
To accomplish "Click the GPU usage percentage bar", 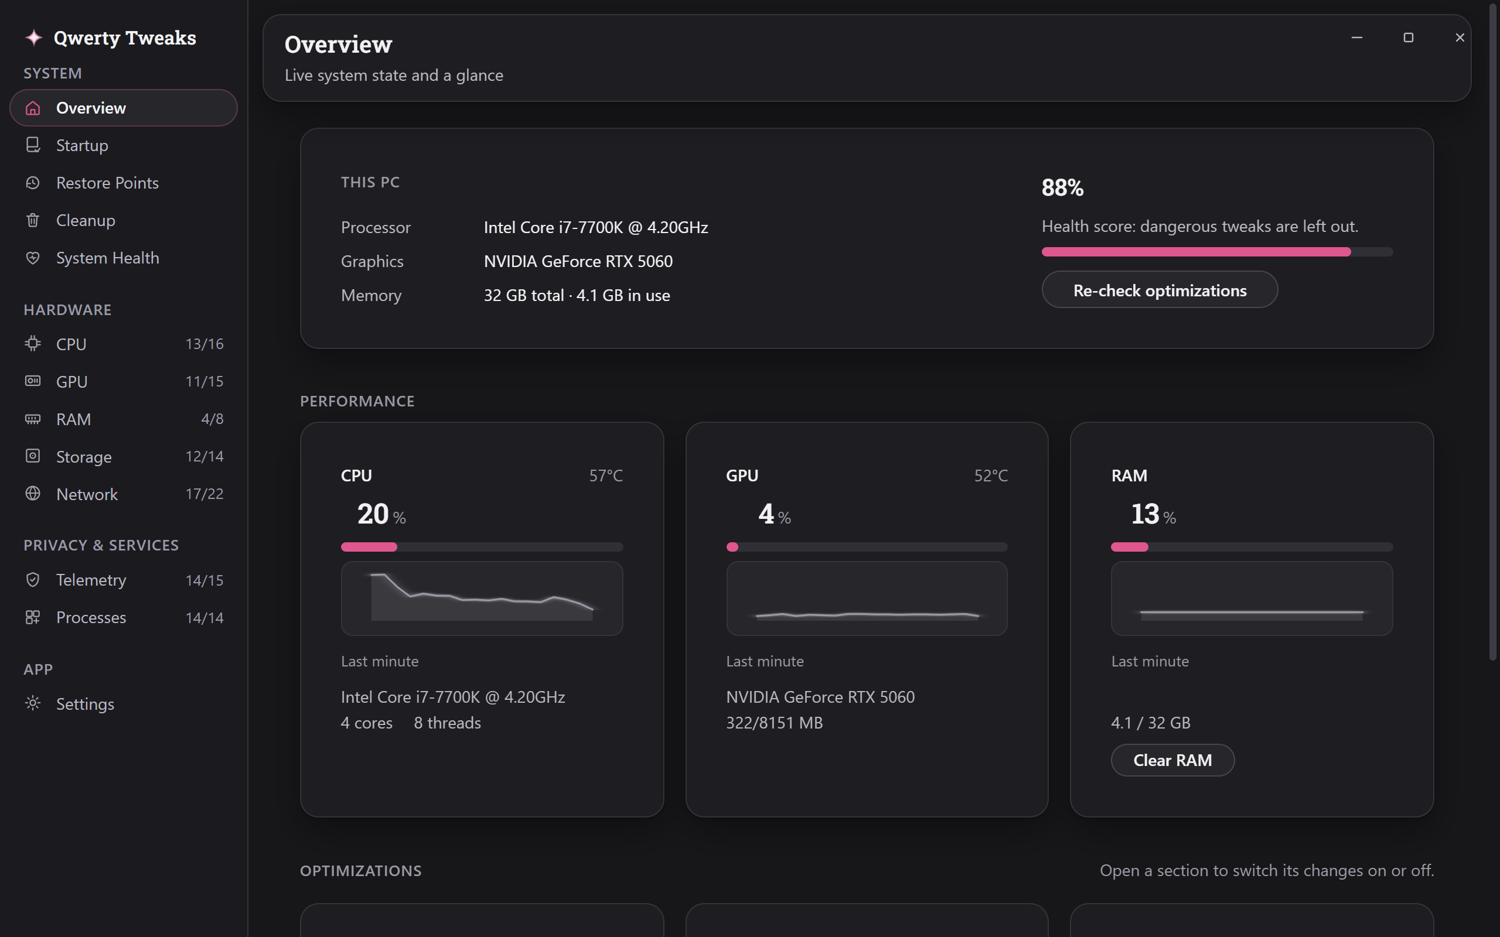I will [867, 547].
